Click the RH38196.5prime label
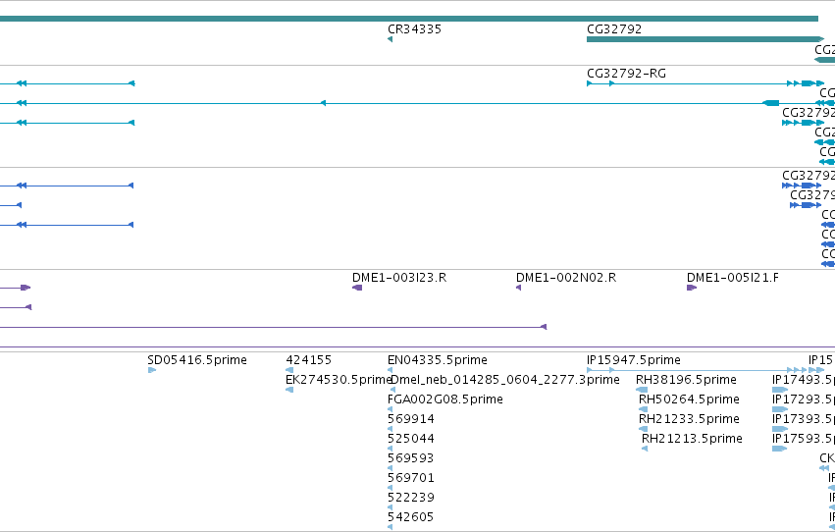835x532 pixels. pos(687,380)
